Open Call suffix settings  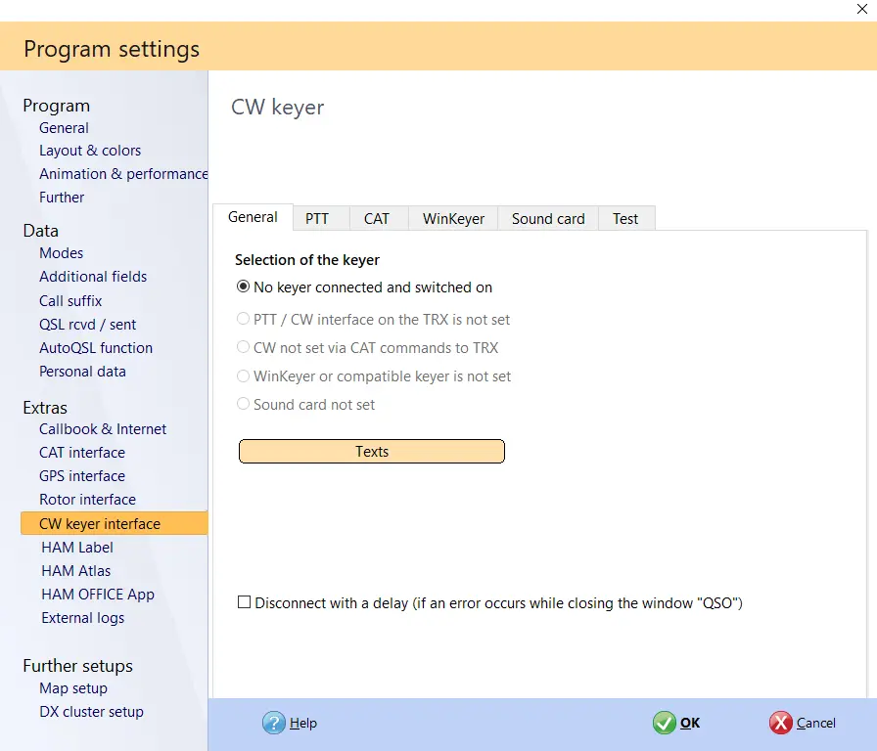[x=70, y=301]
